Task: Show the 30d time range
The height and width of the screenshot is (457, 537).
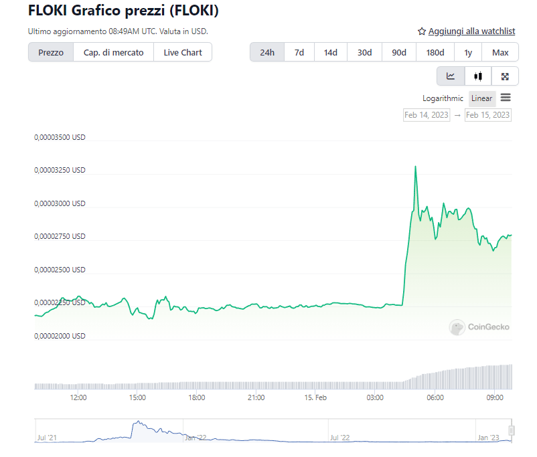Action: 364,52
